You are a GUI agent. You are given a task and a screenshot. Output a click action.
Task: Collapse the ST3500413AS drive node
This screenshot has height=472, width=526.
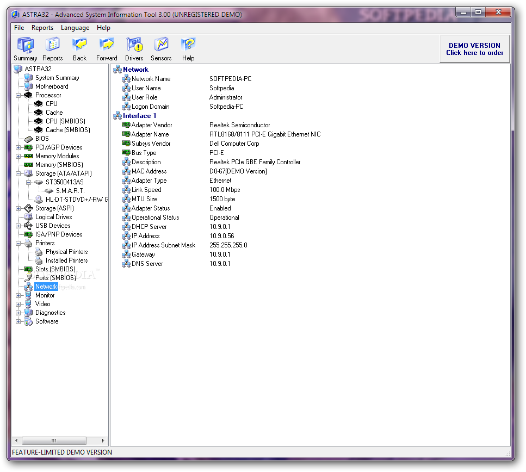[29, 183]
